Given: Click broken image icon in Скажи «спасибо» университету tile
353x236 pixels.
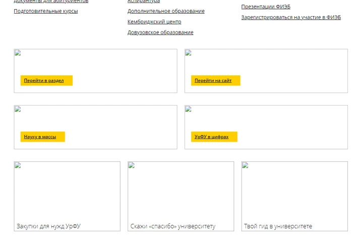Looking at the screenshot, I should tap(132, 165).
